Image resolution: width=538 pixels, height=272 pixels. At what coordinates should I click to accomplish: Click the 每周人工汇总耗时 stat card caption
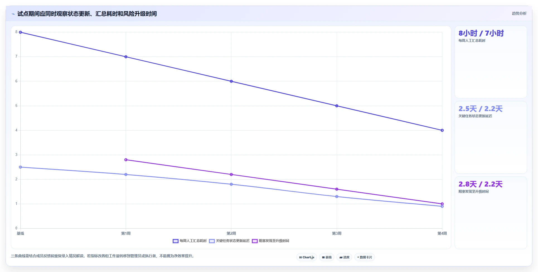pos(472,41)
